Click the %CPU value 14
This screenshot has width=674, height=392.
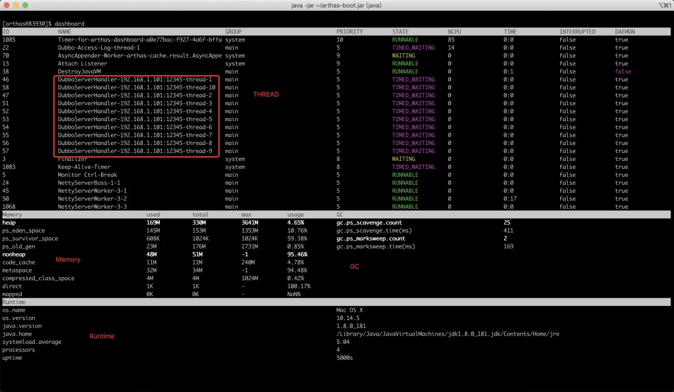click(451, 48)
